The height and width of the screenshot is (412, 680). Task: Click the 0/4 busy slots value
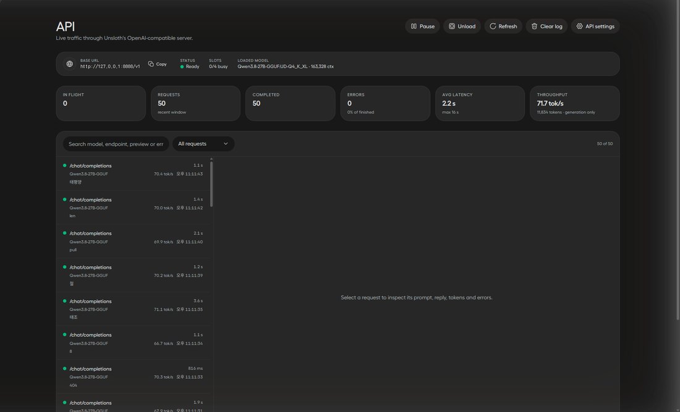click(x=218, y=67)
